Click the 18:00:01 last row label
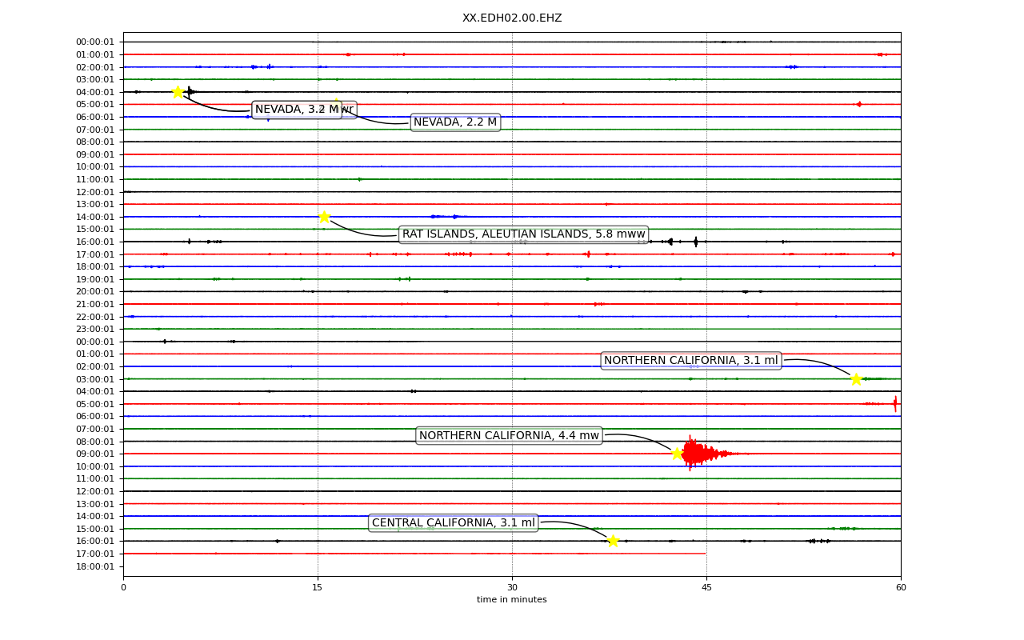The height and width of the screenshot is (640, 1024). pyautogui.click(x=95, y=566)
